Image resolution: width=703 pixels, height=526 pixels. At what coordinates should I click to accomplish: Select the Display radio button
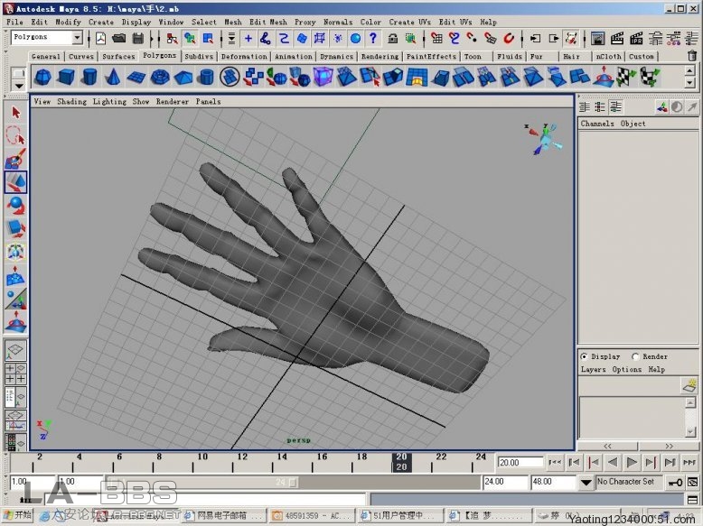point(585,356)
